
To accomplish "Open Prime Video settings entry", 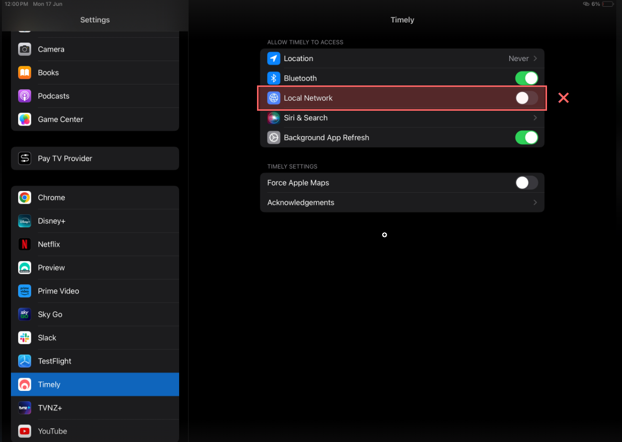I will click(x=95, y=291).
